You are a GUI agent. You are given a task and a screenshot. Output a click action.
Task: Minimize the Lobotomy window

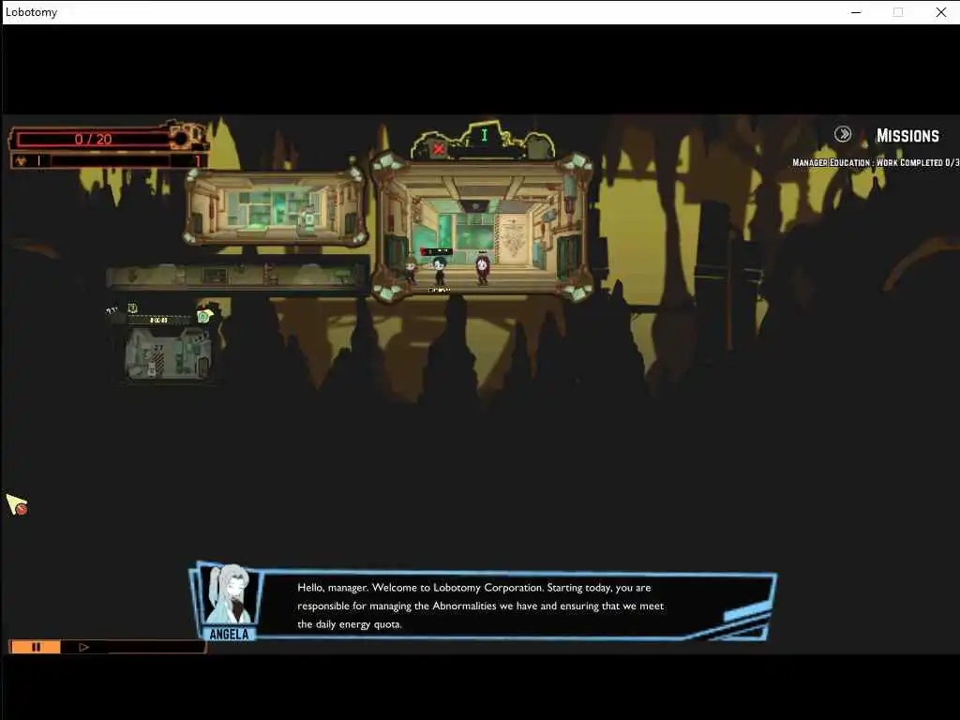click(x=856, y=12)
